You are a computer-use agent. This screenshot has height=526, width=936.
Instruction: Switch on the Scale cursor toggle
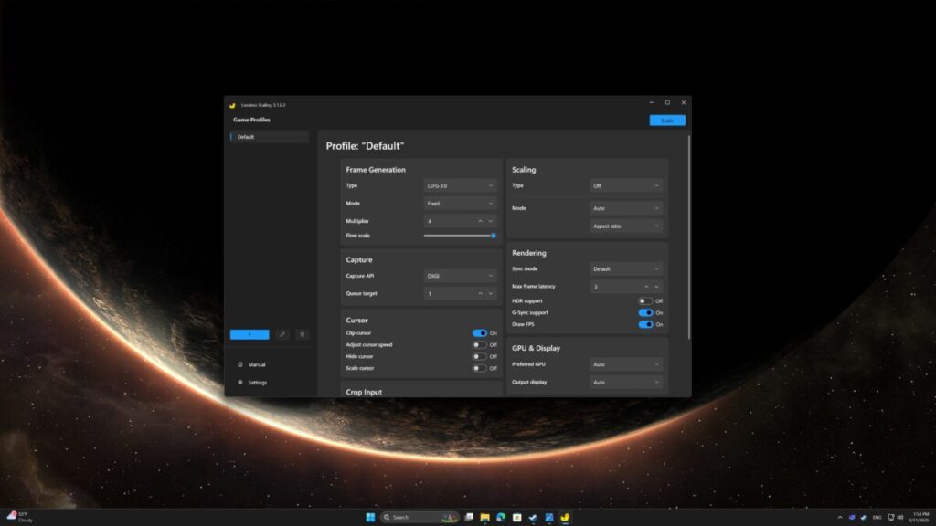pos(479,368)
